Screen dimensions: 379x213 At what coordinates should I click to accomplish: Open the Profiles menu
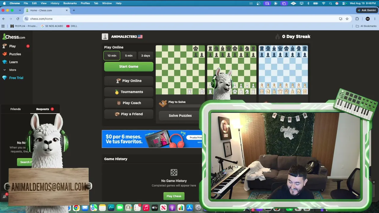click(85, 3)
